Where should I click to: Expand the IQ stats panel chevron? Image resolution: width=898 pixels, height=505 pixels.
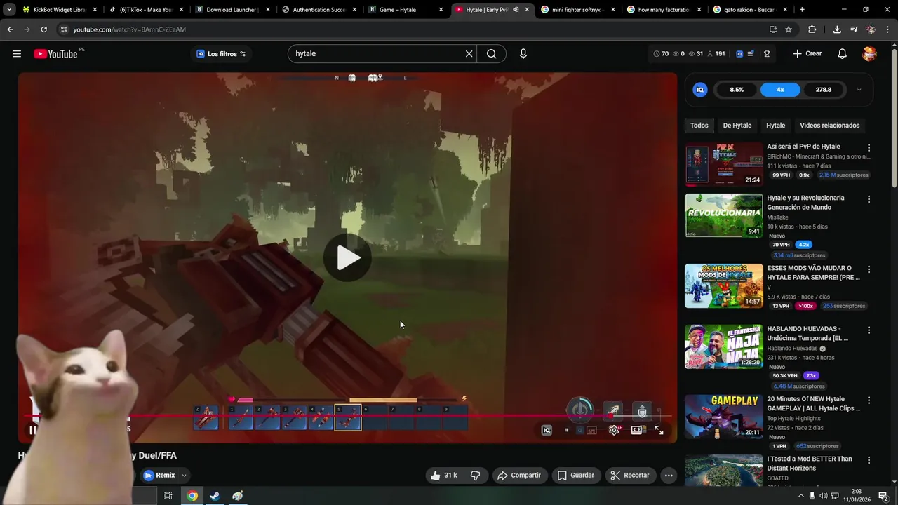pos(859,90)
